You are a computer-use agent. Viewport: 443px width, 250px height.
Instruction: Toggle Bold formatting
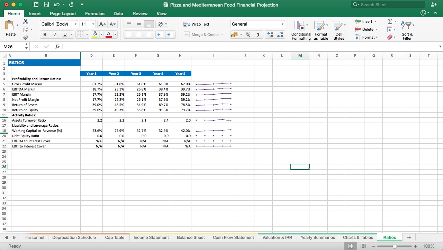45,35
